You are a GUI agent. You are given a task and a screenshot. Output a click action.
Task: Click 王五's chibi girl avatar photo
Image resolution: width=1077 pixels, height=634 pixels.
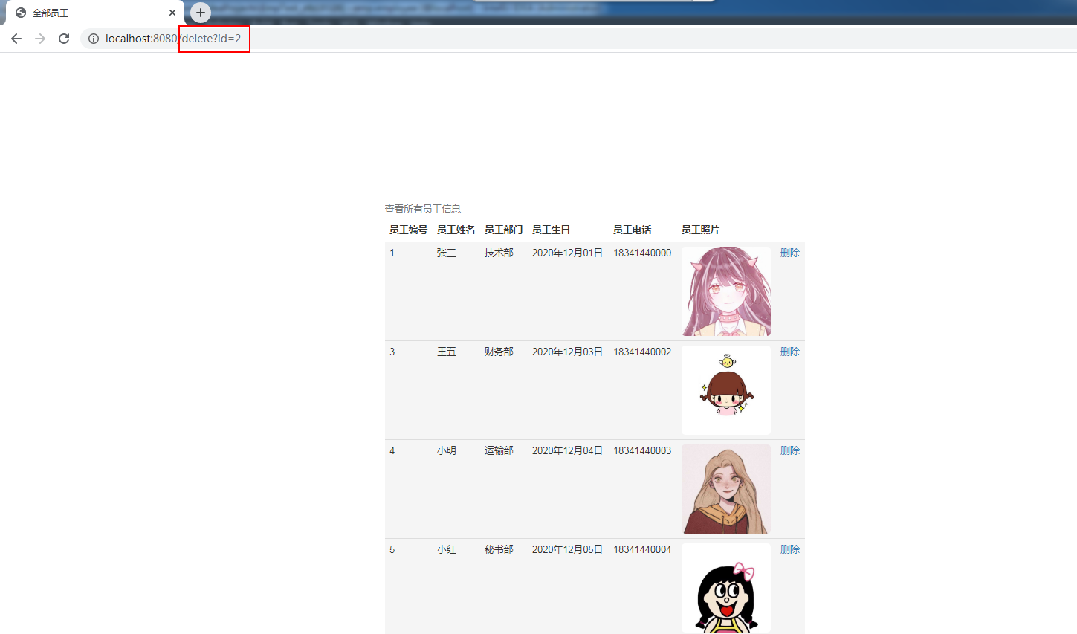point(726,390)
